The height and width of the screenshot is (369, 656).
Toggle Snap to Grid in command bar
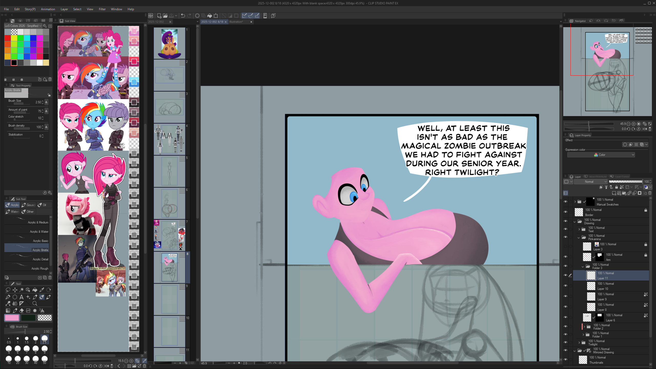[257, 16]
